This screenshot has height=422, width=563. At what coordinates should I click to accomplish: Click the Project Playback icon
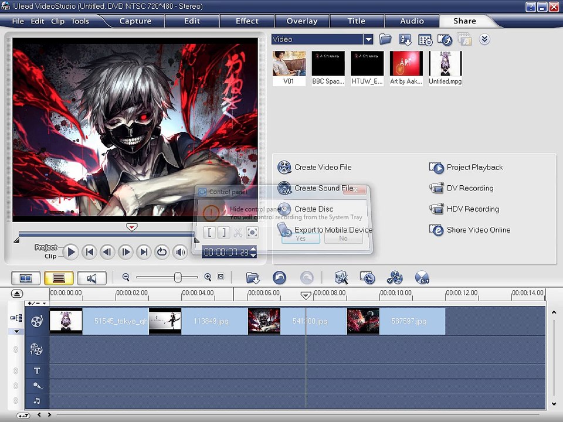436,168
